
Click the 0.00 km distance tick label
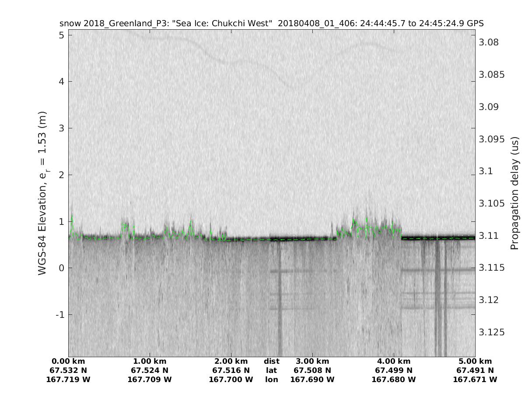click(68, 362)
